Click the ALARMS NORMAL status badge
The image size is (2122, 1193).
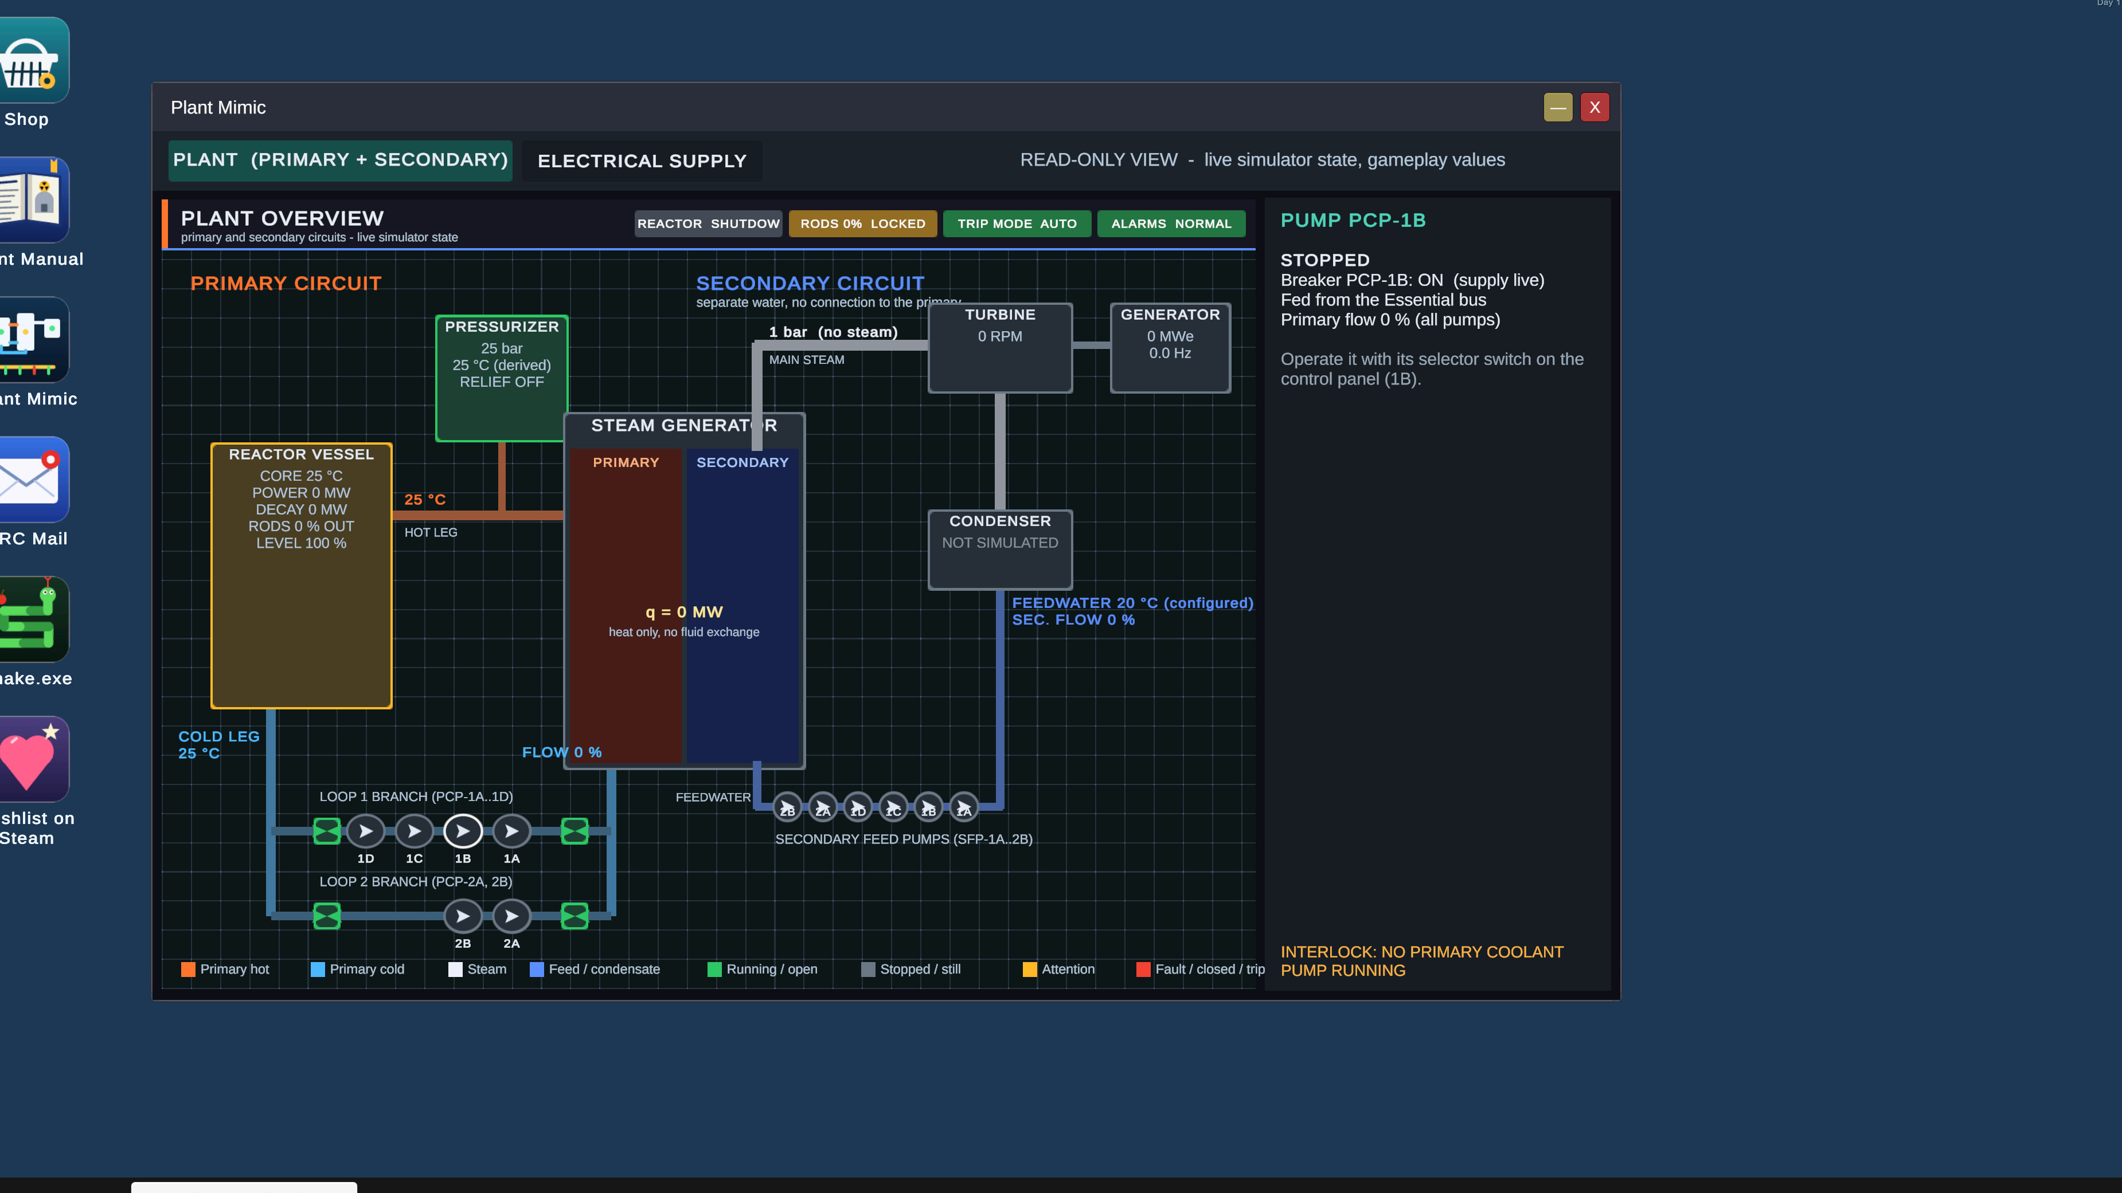1171,224
